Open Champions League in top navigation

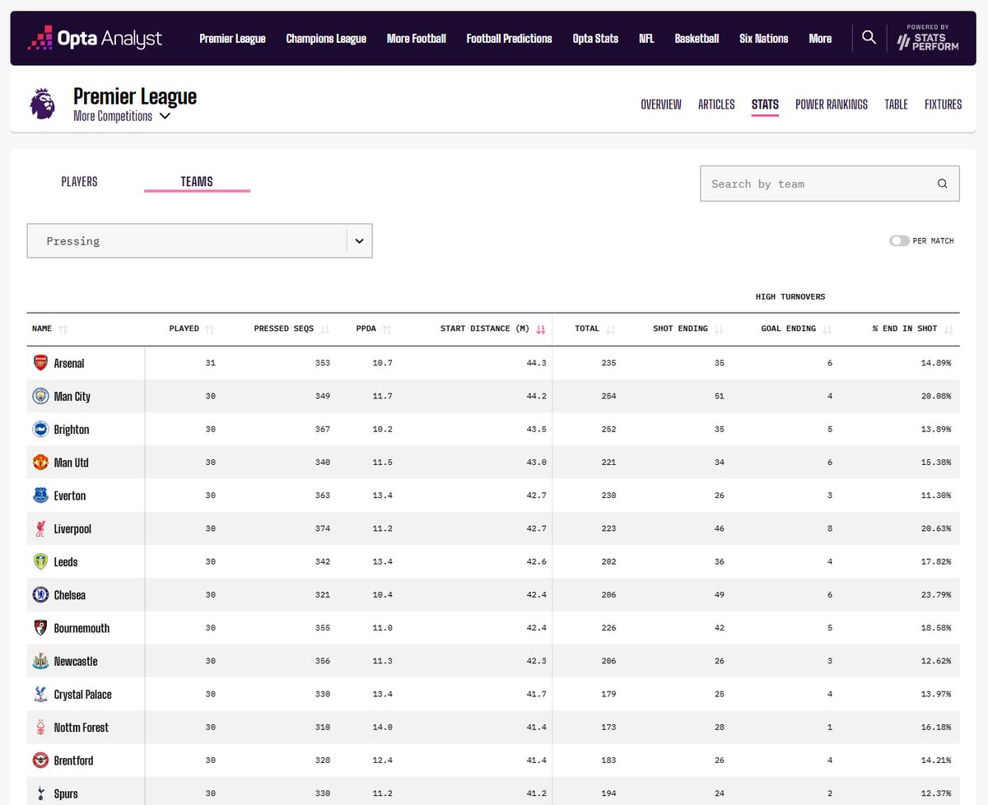pos(326,38)
